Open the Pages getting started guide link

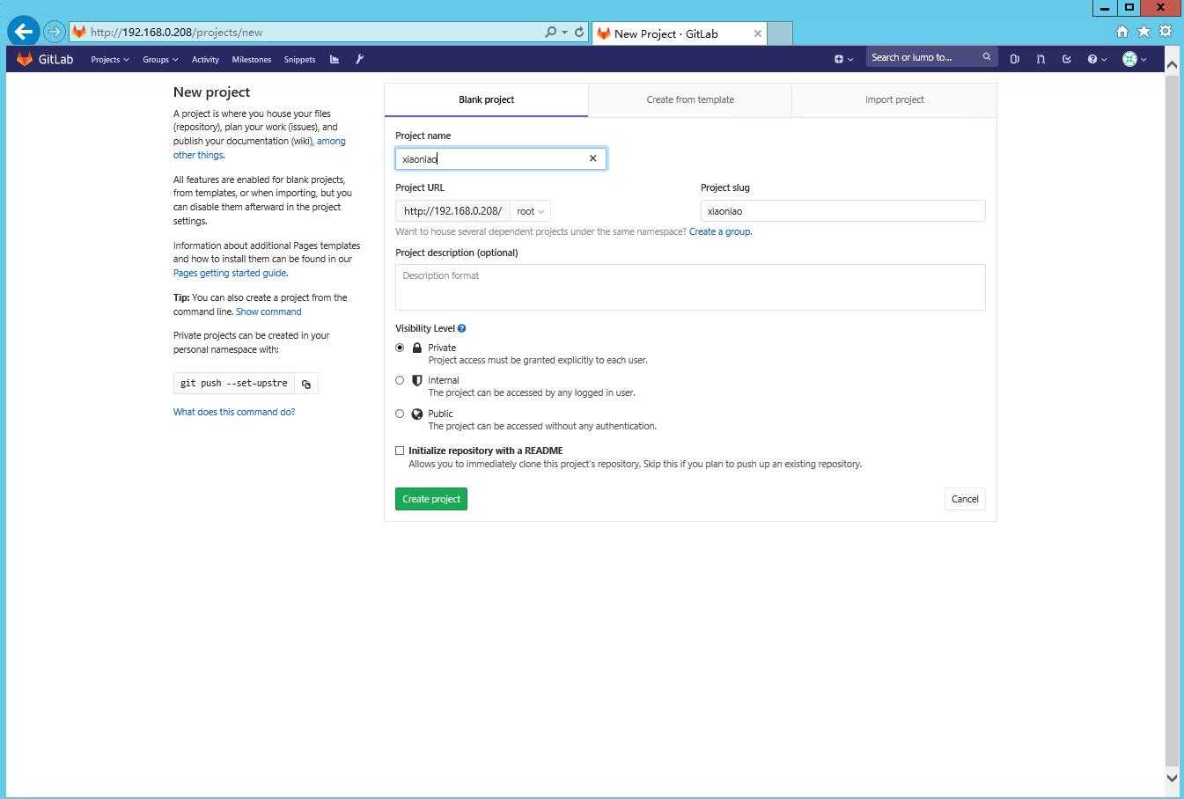coord(230,273)
